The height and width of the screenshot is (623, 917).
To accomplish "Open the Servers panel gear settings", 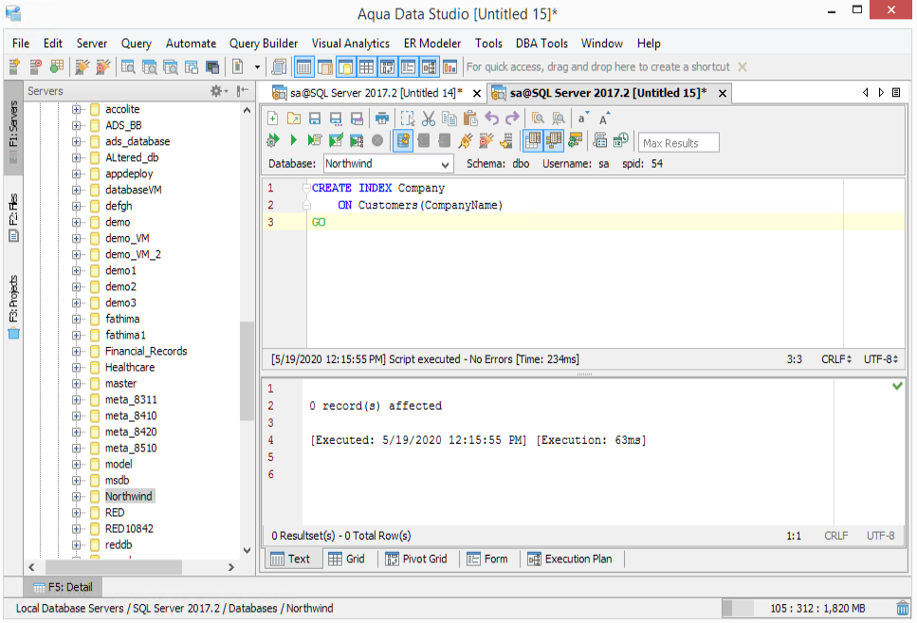I will [217, 91].
